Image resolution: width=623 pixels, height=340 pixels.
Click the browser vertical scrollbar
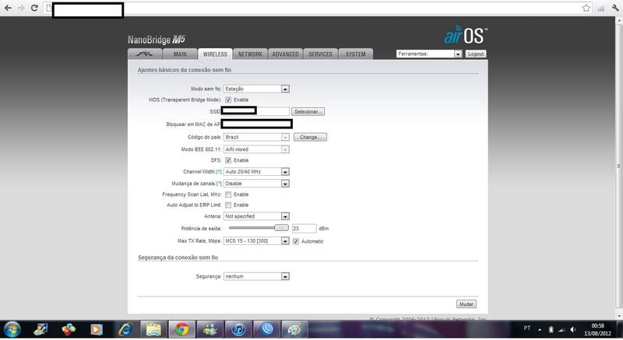tap(619, 166)
